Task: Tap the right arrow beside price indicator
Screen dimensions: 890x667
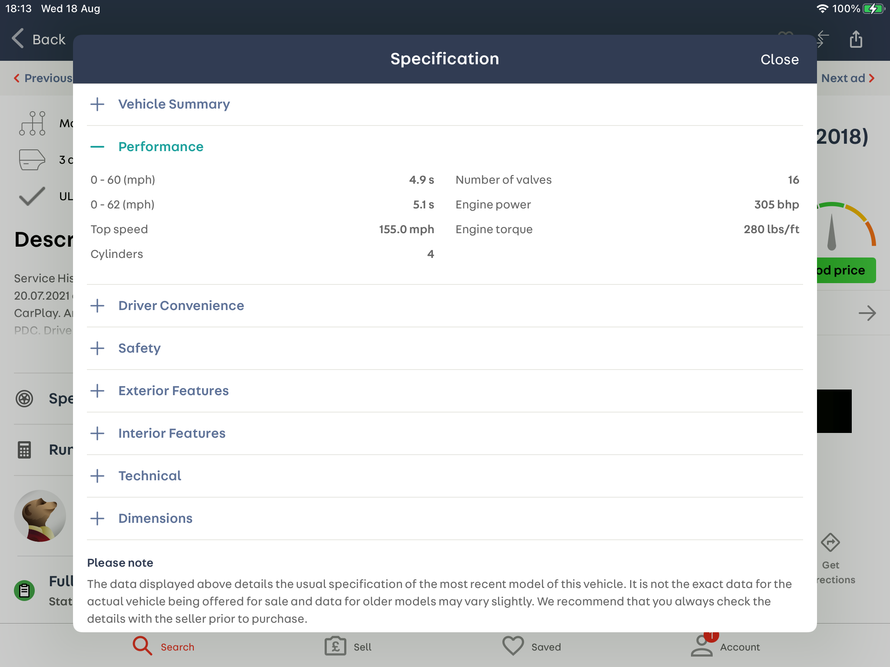Action: coord(867,313)
